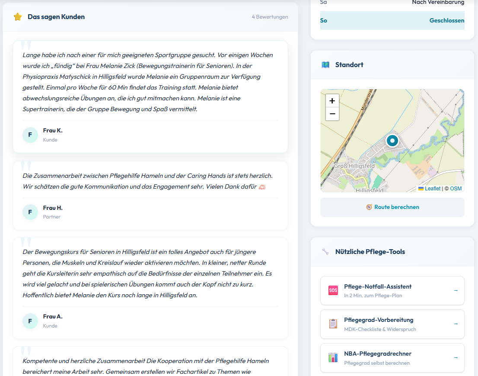Click the Route berechnen button
This screenshot has width=478, height=376.
[x=392, y=207]
